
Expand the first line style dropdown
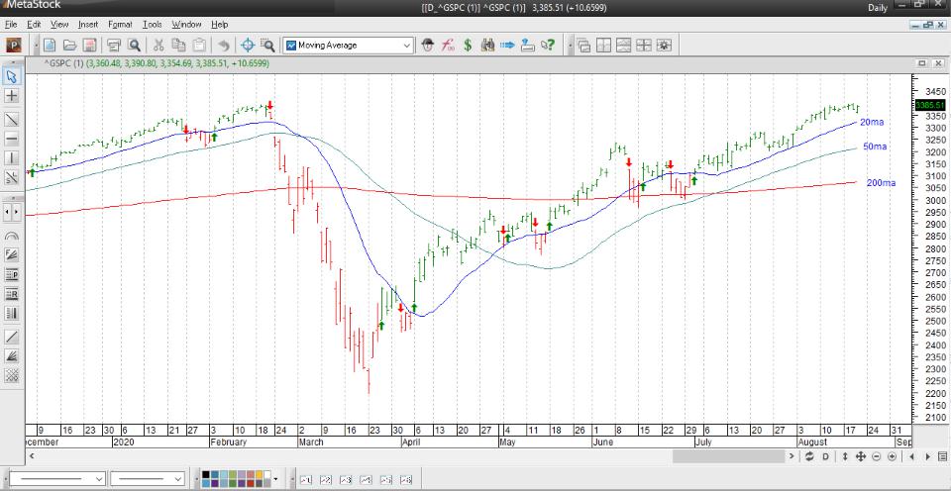click(98, 479)
